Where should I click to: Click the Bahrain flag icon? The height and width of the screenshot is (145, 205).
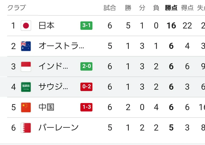click(x=26, y=128)
